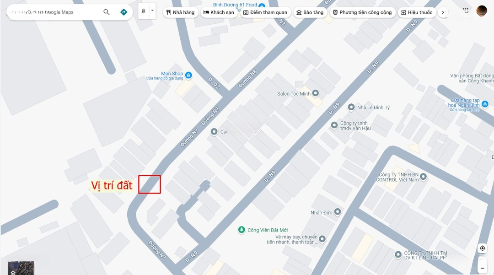The image size is (494, 275).
Task: Select the Salon Tóc Minh map pin
Action: tap(315, 93)
